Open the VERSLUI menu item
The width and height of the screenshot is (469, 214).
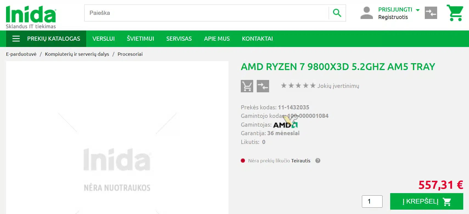[104, 39]
